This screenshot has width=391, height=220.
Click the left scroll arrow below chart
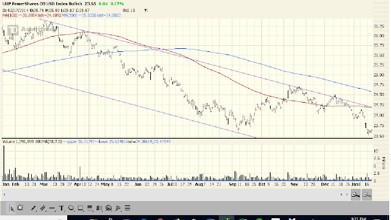tap(4, 194)
